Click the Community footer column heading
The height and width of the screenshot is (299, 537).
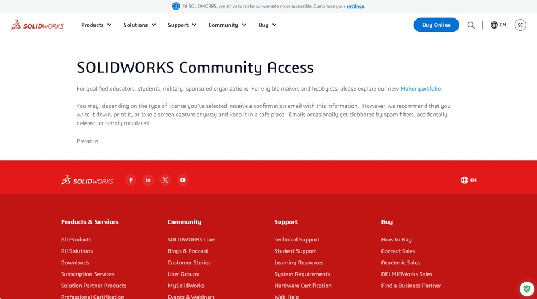(x=184, y=222)
